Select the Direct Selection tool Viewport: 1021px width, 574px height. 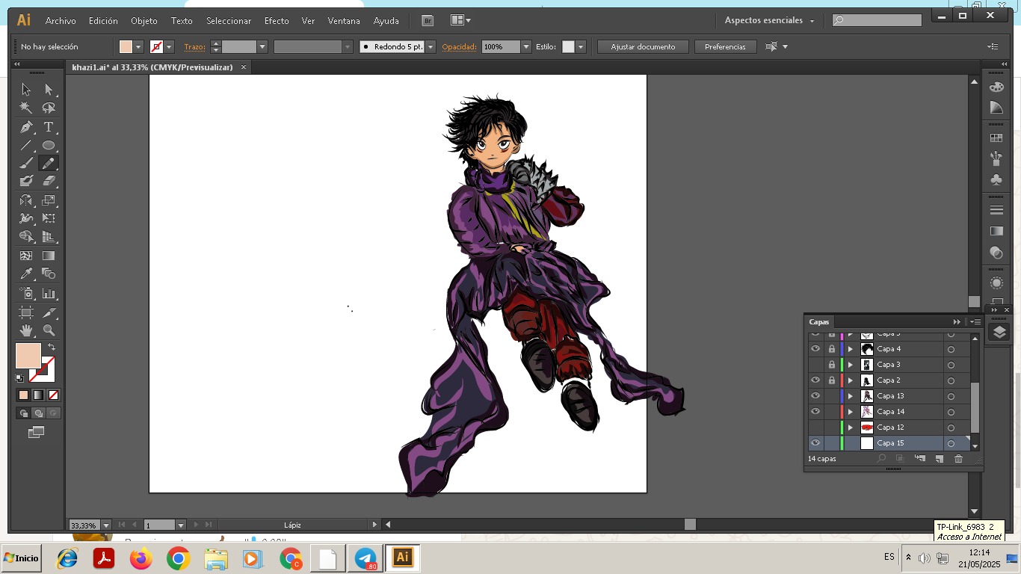tap(49, 90)
